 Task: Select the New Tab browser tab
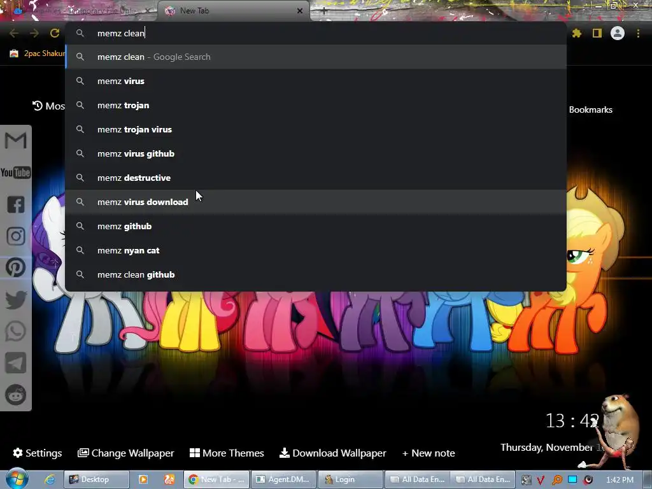pos(233,11)
